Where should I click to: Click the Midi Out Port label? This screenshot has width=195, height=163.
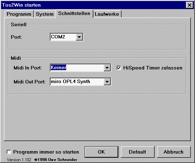click(x=30, y=82)
